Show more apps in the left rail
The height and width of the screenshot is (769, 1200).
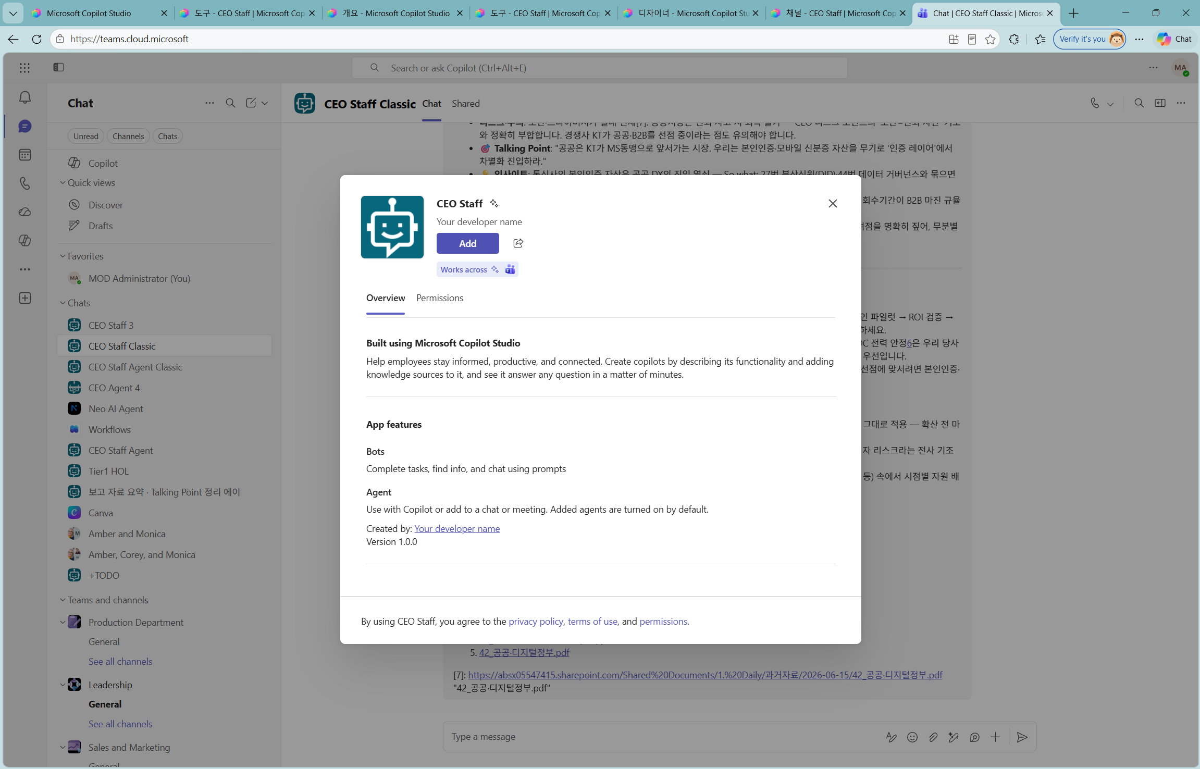(x=24, y=269)
